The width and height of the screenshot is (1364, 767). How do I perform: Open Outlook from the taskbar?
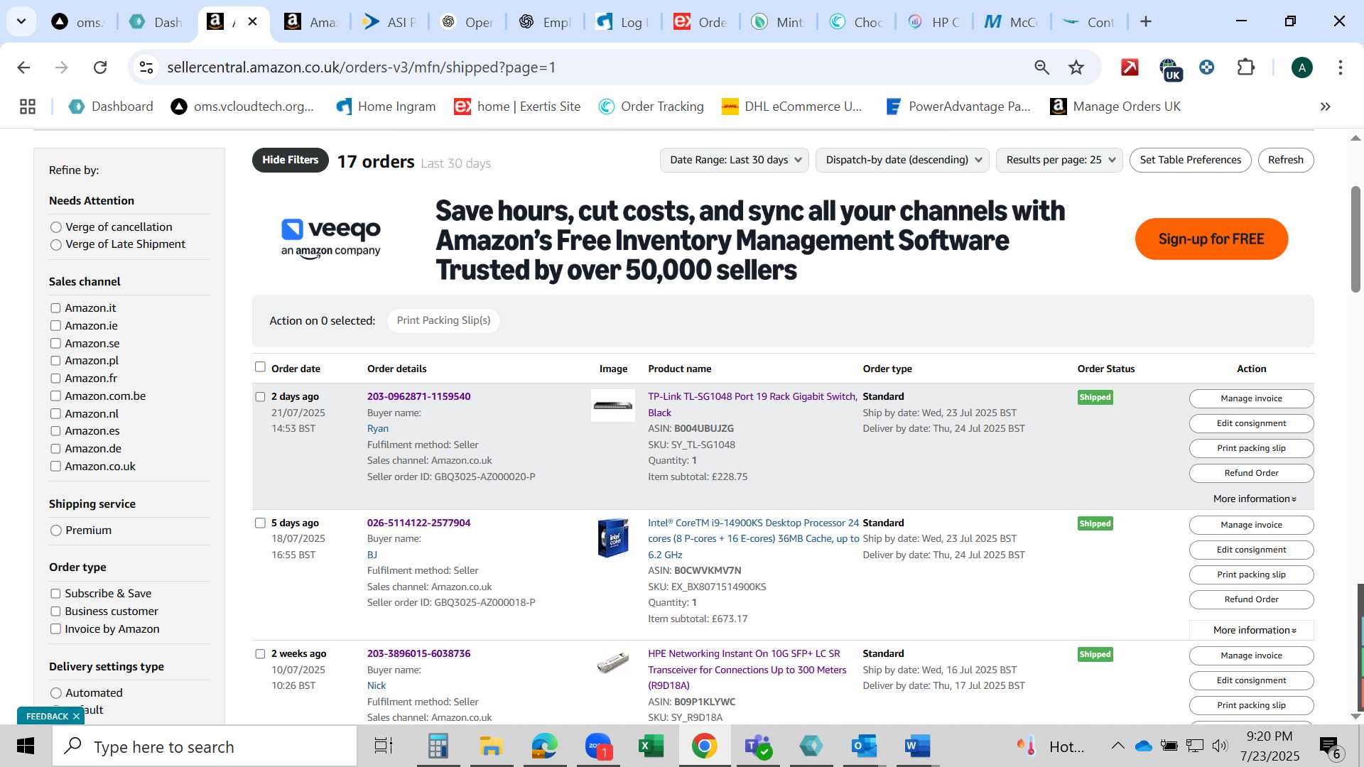click(x=864, y=746)
